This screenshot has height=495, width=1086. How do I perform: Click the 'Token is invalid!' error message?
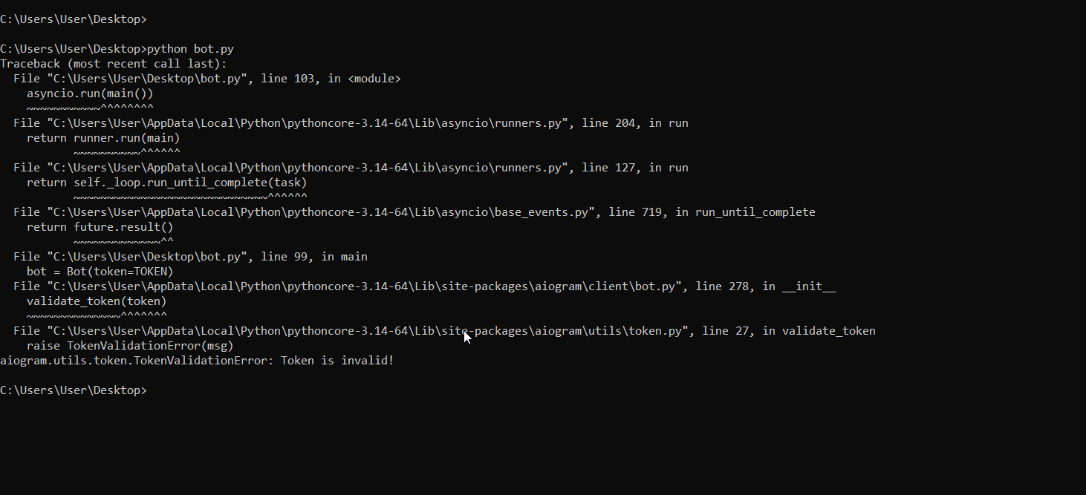point(337,361)
